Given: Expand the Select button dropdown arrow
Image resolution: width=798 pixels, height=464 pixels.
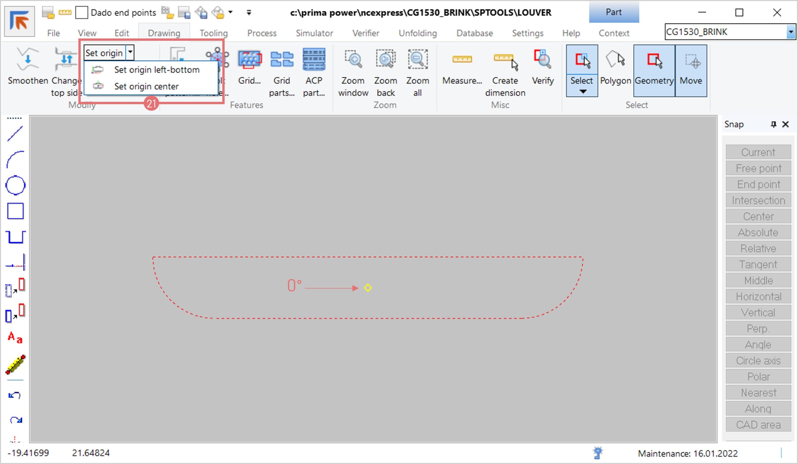Looking at the screenshot, I should pos(582,92).
